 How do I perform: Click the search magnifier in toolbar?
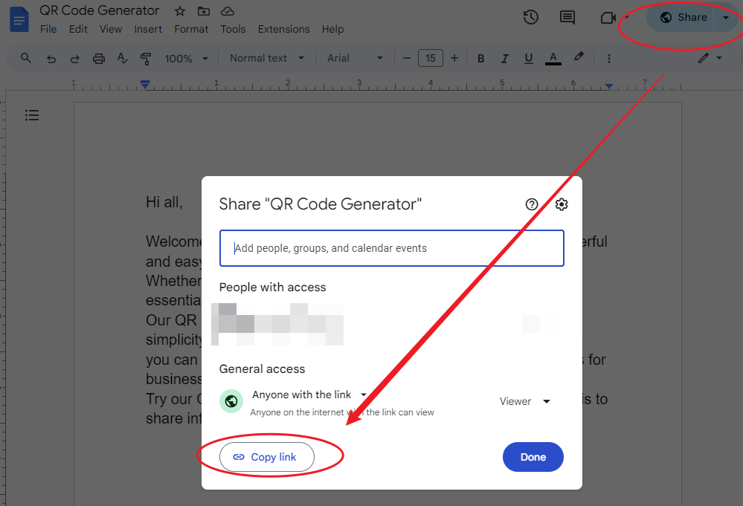pyautogui.click(x=26, y=58)
